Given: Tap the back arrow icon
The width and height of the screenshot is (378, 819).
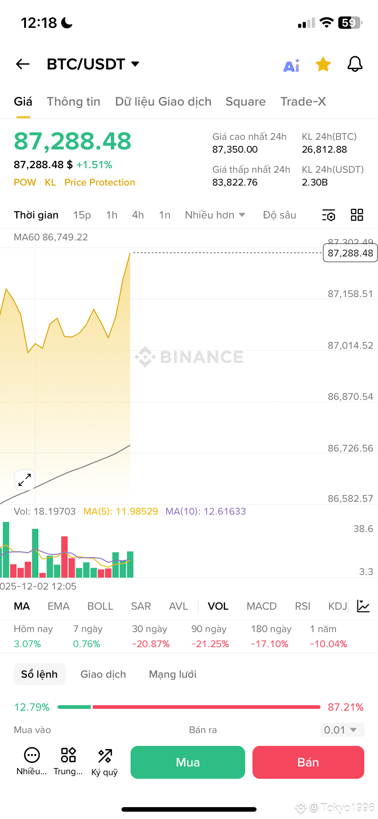Looking at the screenshot, I should [x=23, y=64].
